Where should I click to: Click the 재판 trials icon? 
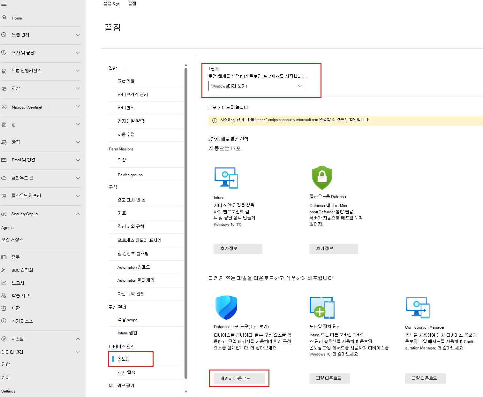click(x=4, y=308)
